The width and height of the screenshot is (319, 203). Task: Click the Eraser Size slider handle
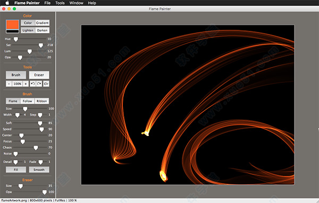point(21,186)
